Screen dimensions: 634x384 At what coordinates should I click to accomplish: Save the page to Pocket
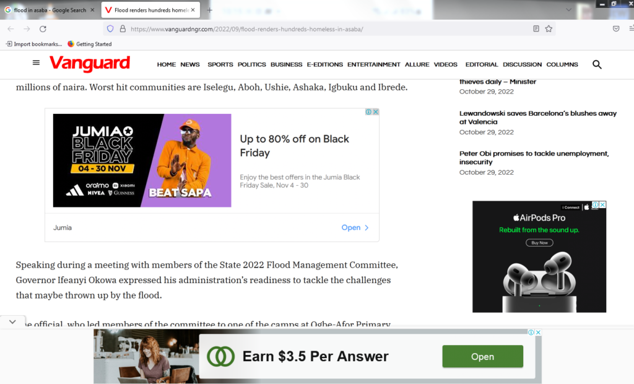pyautogui.click(x=616, y=28)
